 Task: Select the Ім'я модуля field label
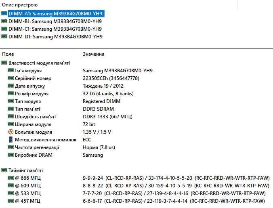28,71
